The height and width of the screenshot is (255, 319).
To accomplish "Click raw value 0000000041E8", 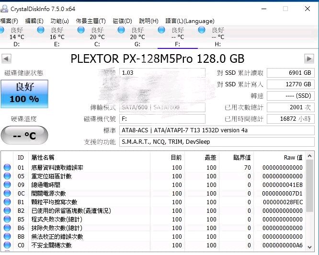I will click(x=283, y=185).
